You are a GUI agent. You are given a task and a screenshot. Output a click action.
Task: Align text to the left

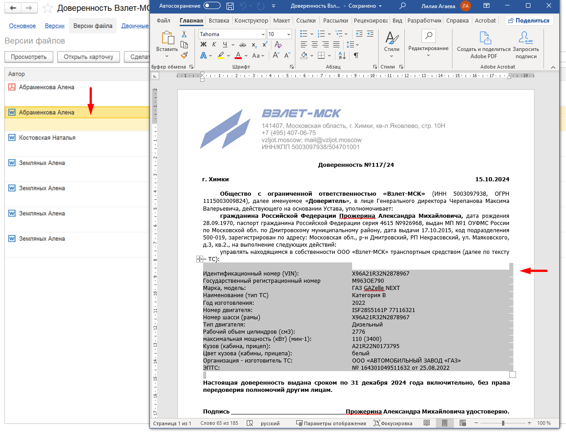coord(304,45)
